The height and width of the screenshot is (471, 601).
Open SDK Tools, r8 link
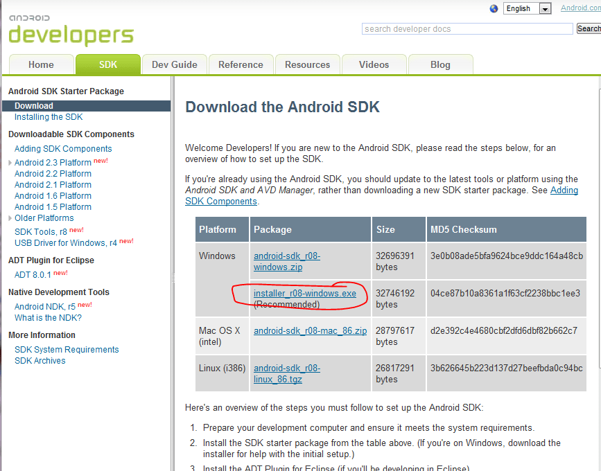[x=41, y=231]
